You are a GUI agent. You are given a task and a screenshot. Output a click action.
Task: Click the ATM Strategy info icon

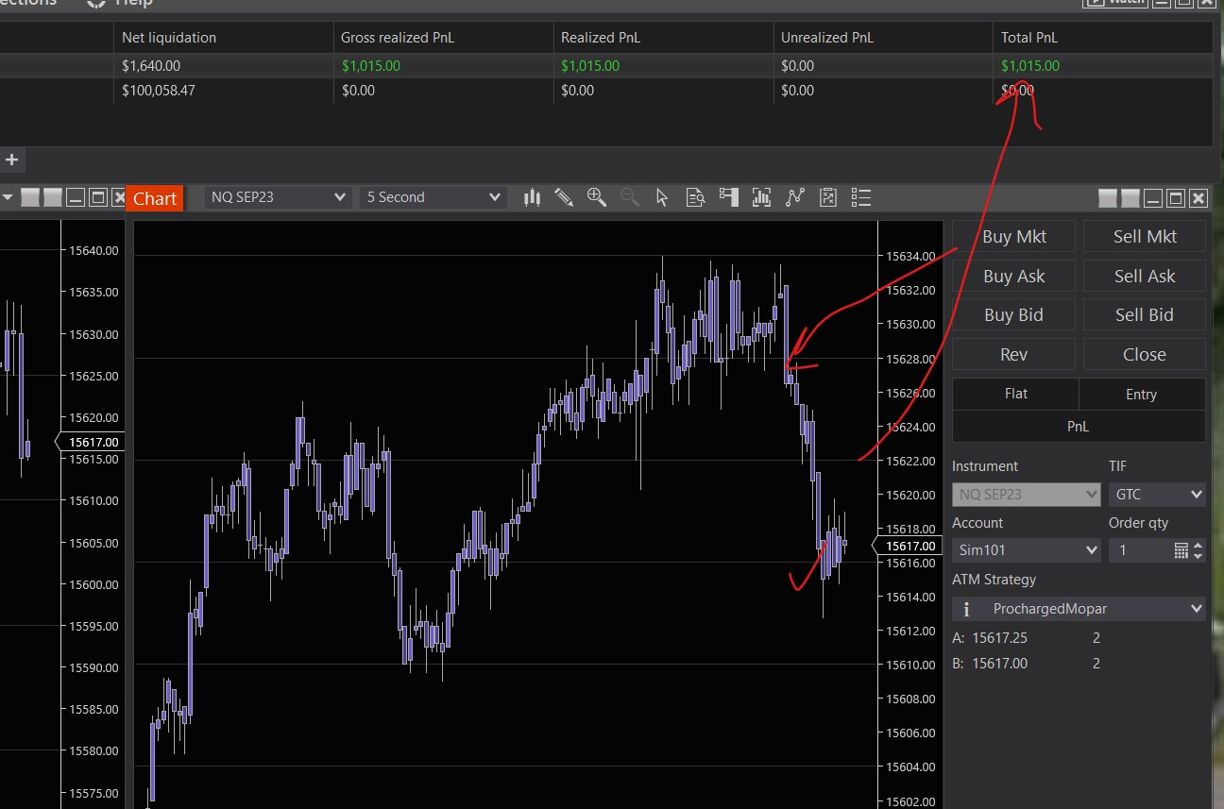[x=966, y=609]
